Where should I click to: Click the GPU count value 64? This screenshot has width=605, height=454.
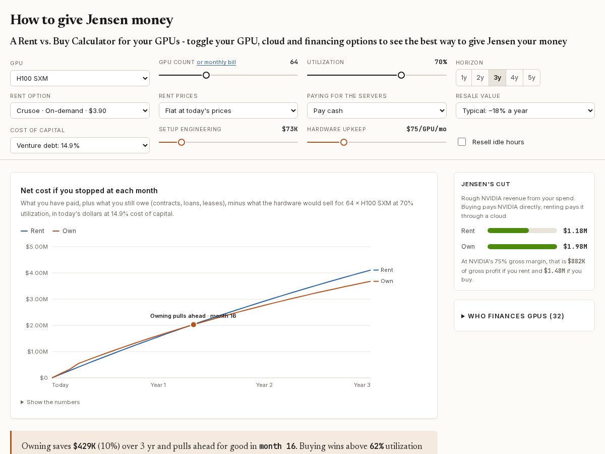coord(294,62)
